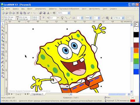The image size is (140, 105).
Task: Select the Freehand curve tool
Action: pos(3,37)
